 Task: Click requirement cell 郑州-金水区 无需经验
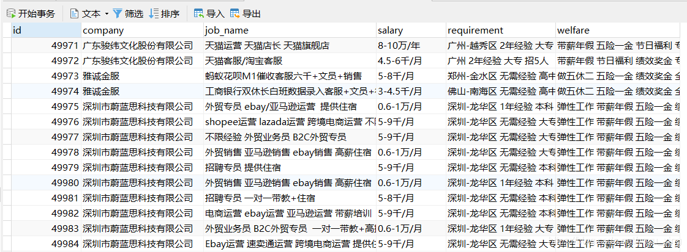(501, 76)
